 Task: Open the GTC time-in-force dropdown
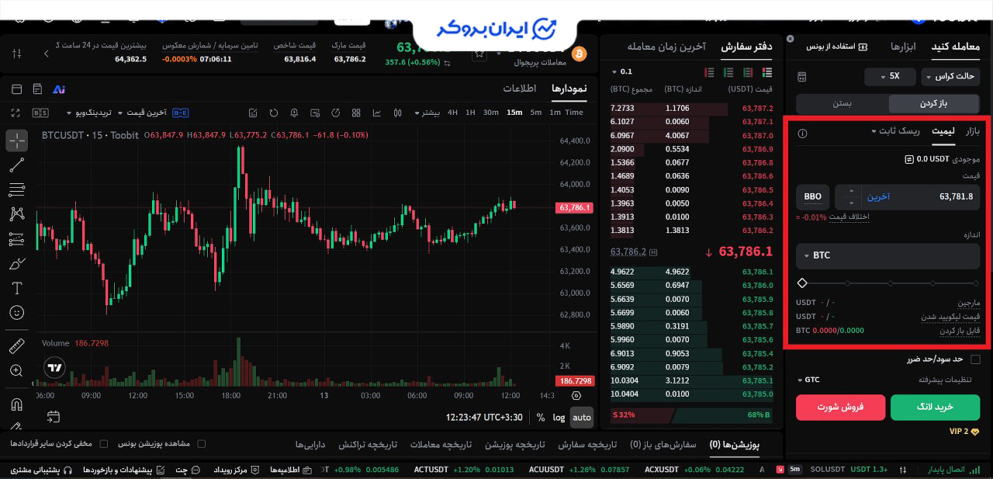coord(808,380)
